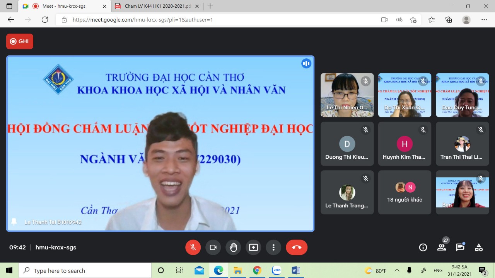This screenshot has height=278, width=495.
Task: Open the Edge settings and more menu
Action: 484,20
